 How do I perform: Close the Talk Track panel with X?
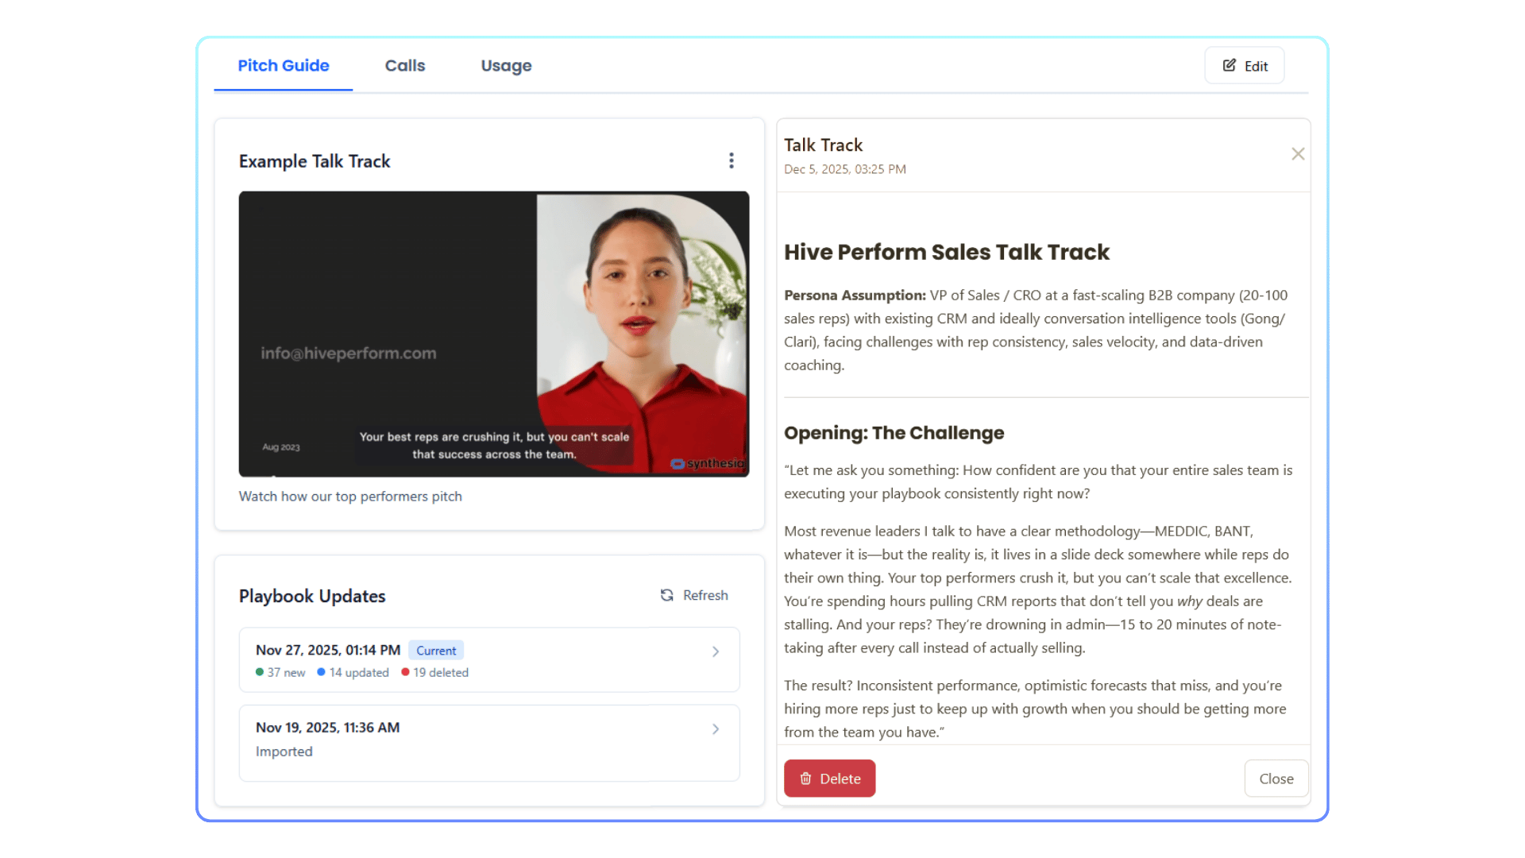(x=1298, y=154)
